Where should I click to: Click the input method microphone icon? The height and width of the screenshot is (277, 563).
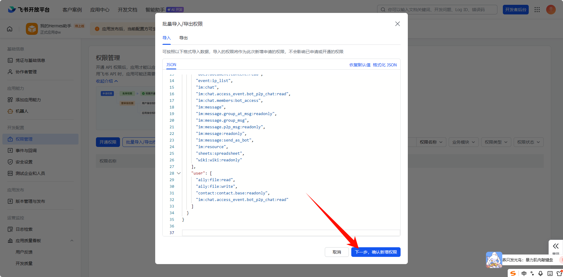coord(540,273)
